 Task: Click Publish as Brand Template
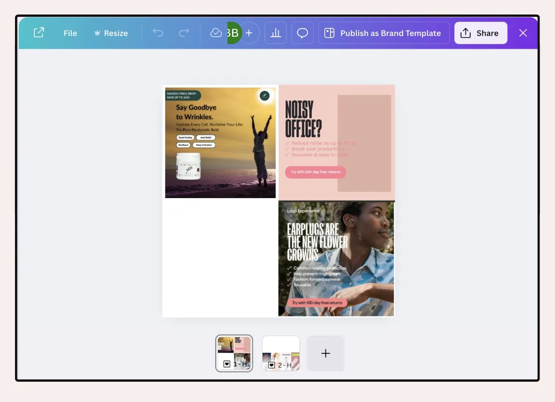pyautogui.click(x=384, y=33)
